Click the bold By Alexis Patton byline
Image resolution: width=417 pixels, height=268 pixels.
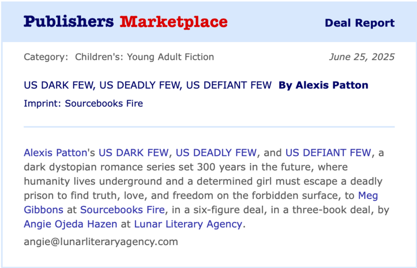pos(323,85)
